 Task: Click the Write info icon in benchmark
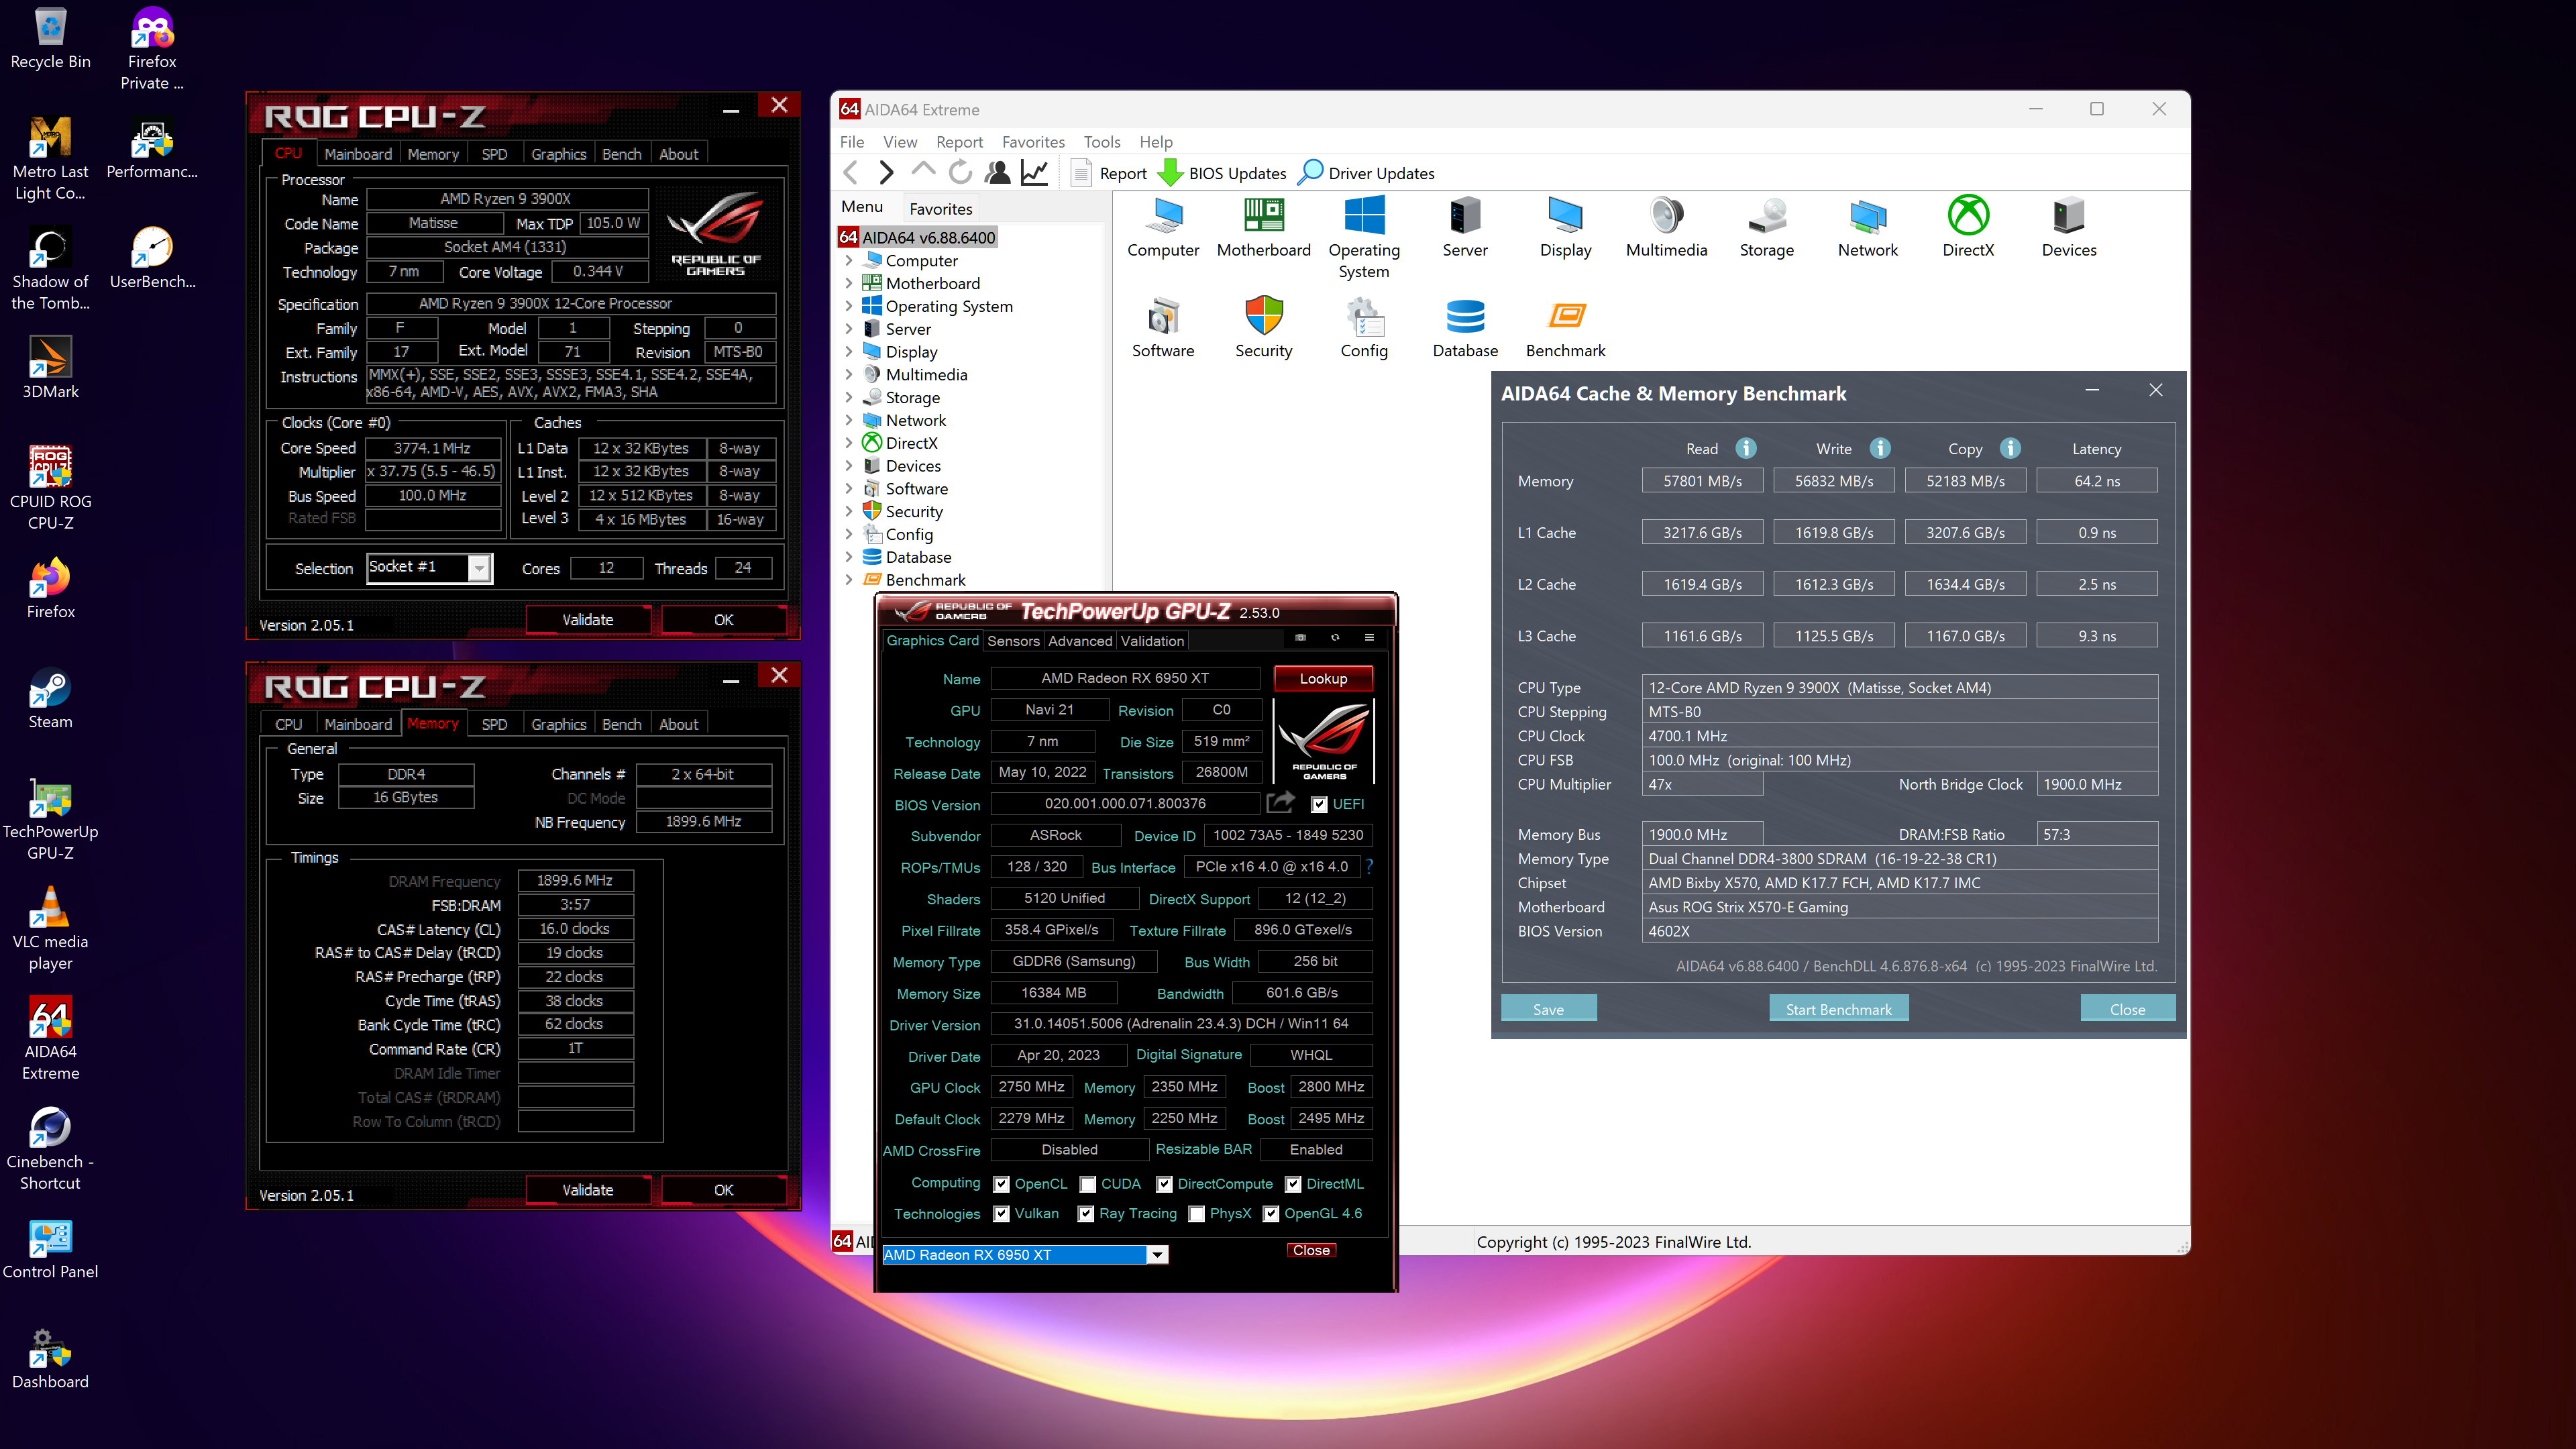tap(1880, 448)
